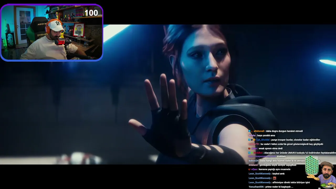Click the 'prime vader bi başkaydı' message
This screenshot has height=189, width=336.
pyautogui.click(x=279, y=187)
